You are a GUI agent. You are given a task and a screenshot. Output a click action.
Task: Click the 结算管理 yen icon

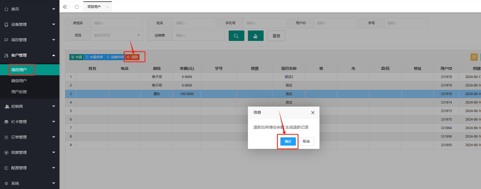6,152
